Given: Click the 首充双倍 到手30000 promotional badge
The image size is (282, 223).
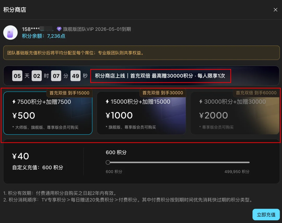Looking at the screenshot, I should pos(162,93).
